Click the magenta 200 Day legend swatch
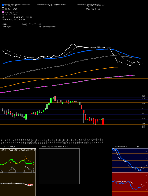This screenshot has height=196, width=148. pos(3,12)
